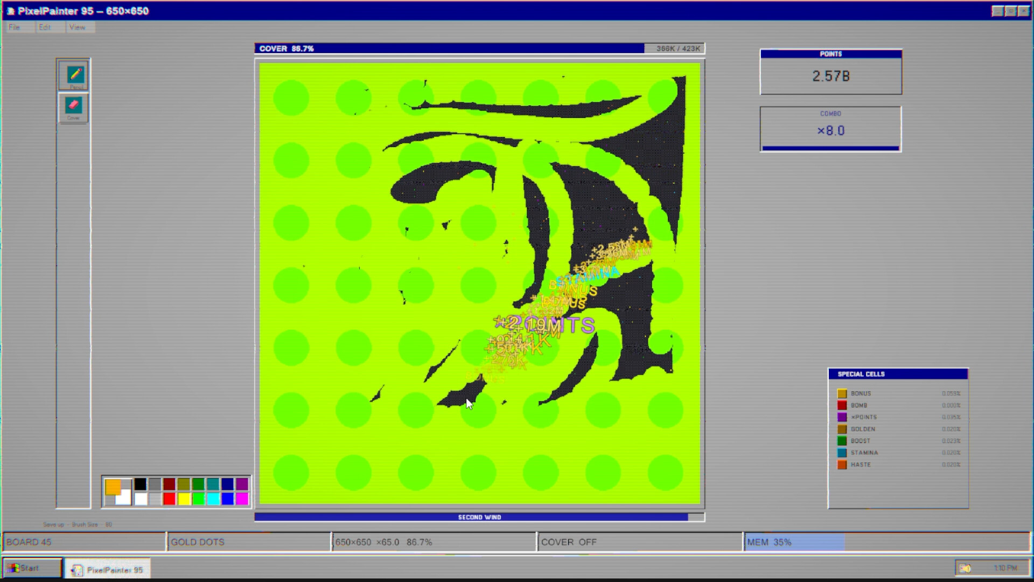Pick the cyan palette color
The height and width of the screenshot is (582, 1034).
point(213,499)
